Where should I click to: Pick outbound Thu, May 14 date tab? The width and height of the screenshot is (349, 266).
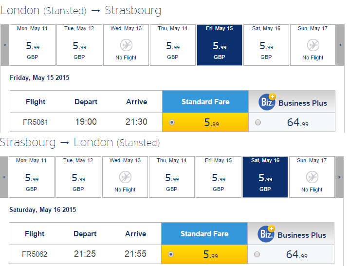tap(173, 45)
